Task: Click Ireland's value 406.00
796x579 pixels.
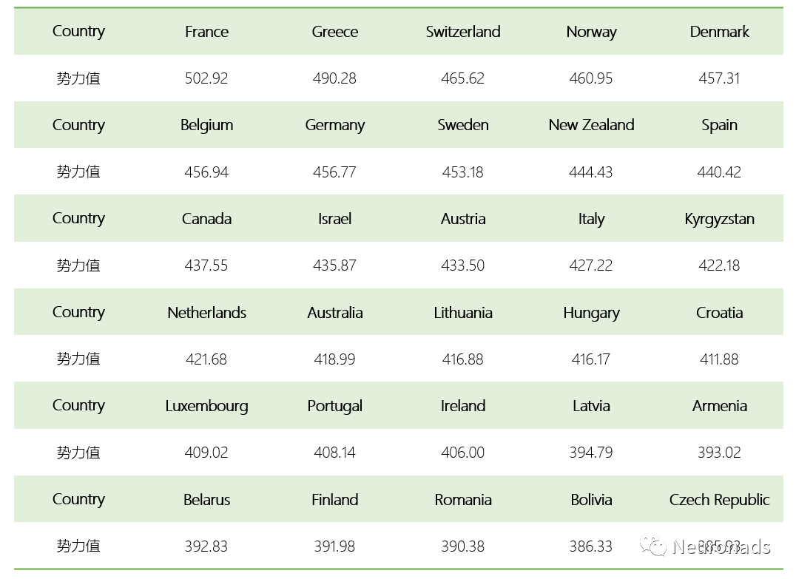Action: [463, 453]
